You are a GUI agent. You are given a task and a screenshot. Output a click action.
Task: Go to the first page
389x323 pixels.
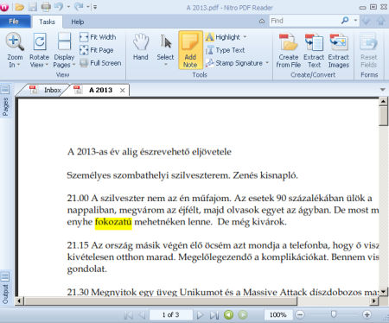129,315
